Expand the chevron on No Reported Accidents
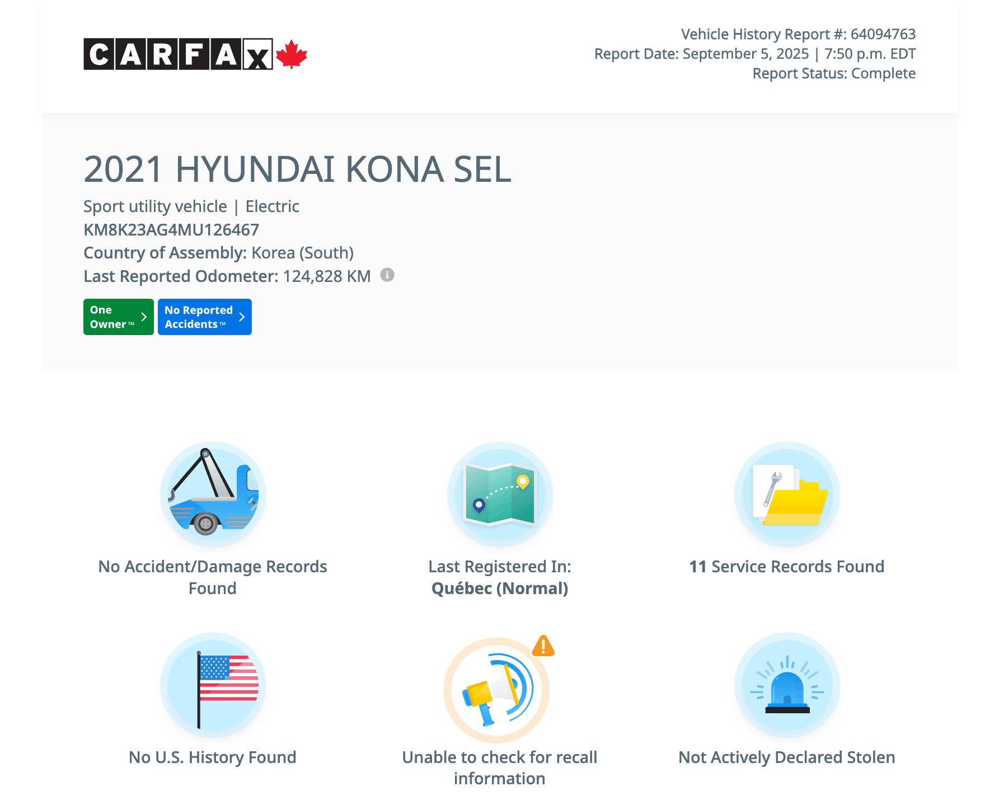The image size is (985, 810). click(x=242, y=317)
